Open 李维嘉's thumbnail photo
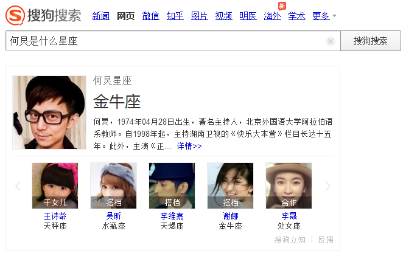The width and height of the screenshot is (406, 256). pyautogui.click(x=172, y=185)
